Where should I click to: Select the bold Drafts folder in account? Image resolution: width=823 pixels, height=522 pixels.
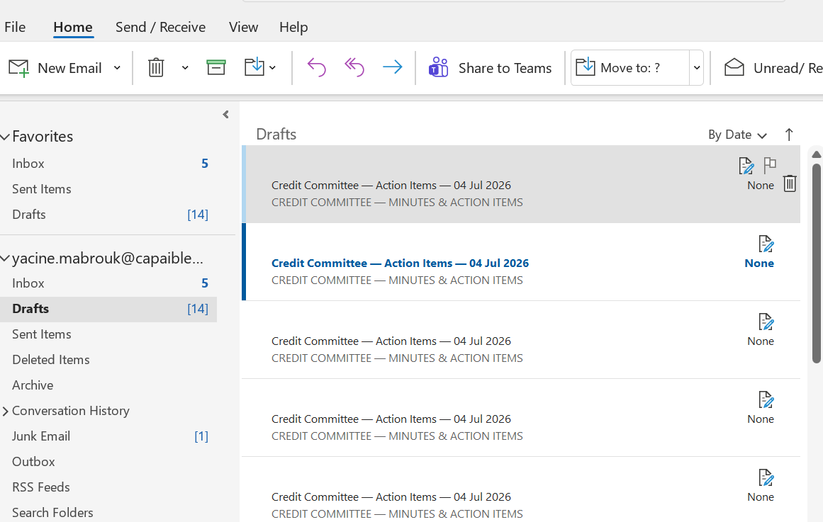coord(108,309)
